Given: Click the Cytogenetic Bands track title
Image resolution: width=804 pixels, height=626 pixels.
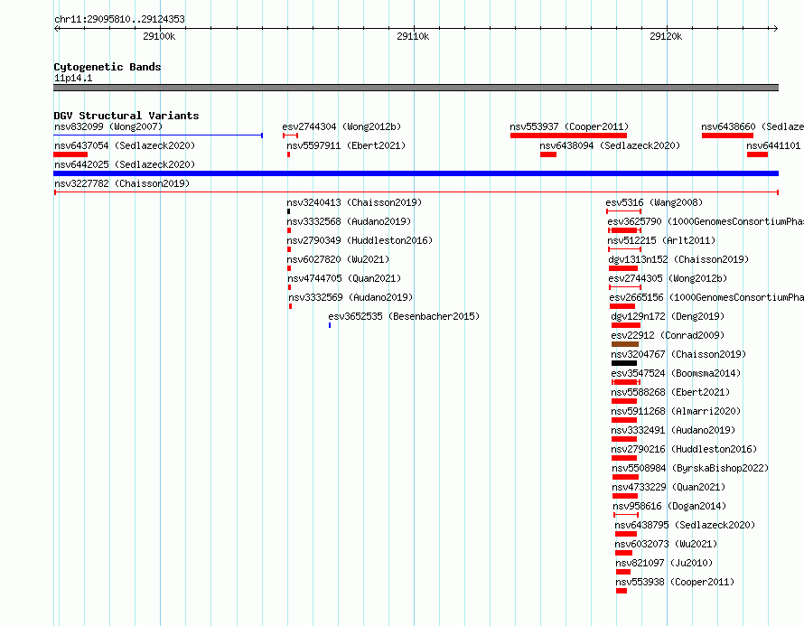Looking at the screenshot, I should pos(108,67).
